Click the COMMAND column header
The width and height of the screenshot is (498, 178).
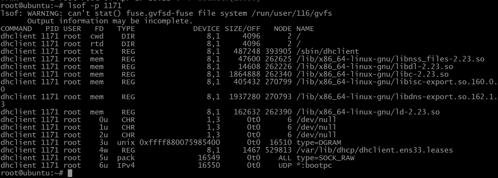16,29
